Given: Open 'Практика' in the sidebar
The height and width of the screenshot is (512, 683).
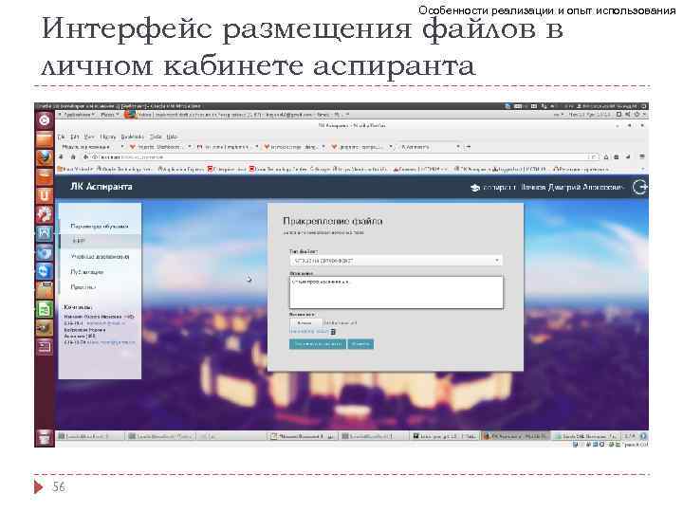Looking at the screenshot, I should point(83,287).
